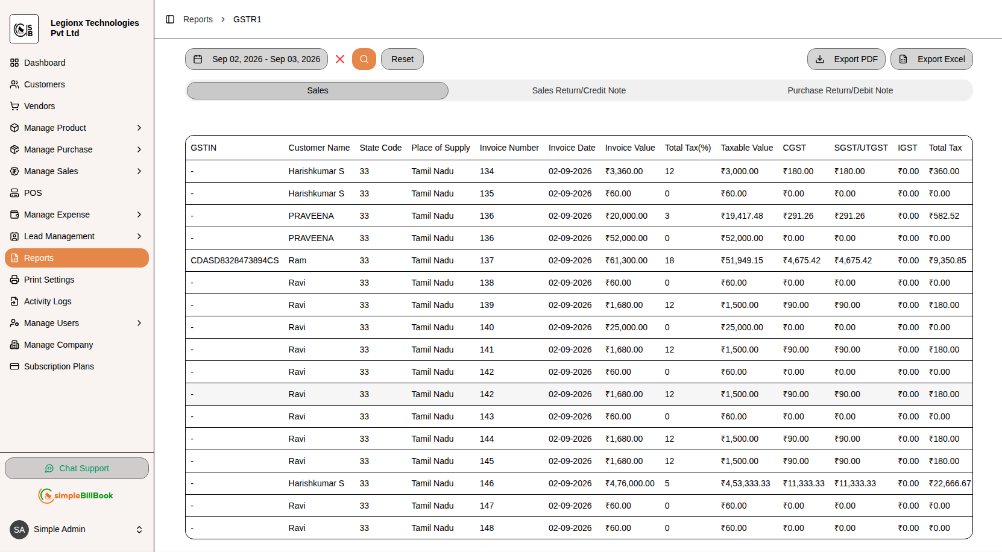Click invoice number 146 in the table
1002x552 pixels.
[487, 483]
